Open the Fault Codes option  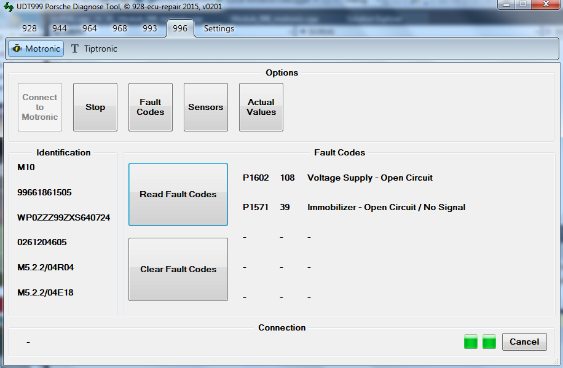click(151, 108)
